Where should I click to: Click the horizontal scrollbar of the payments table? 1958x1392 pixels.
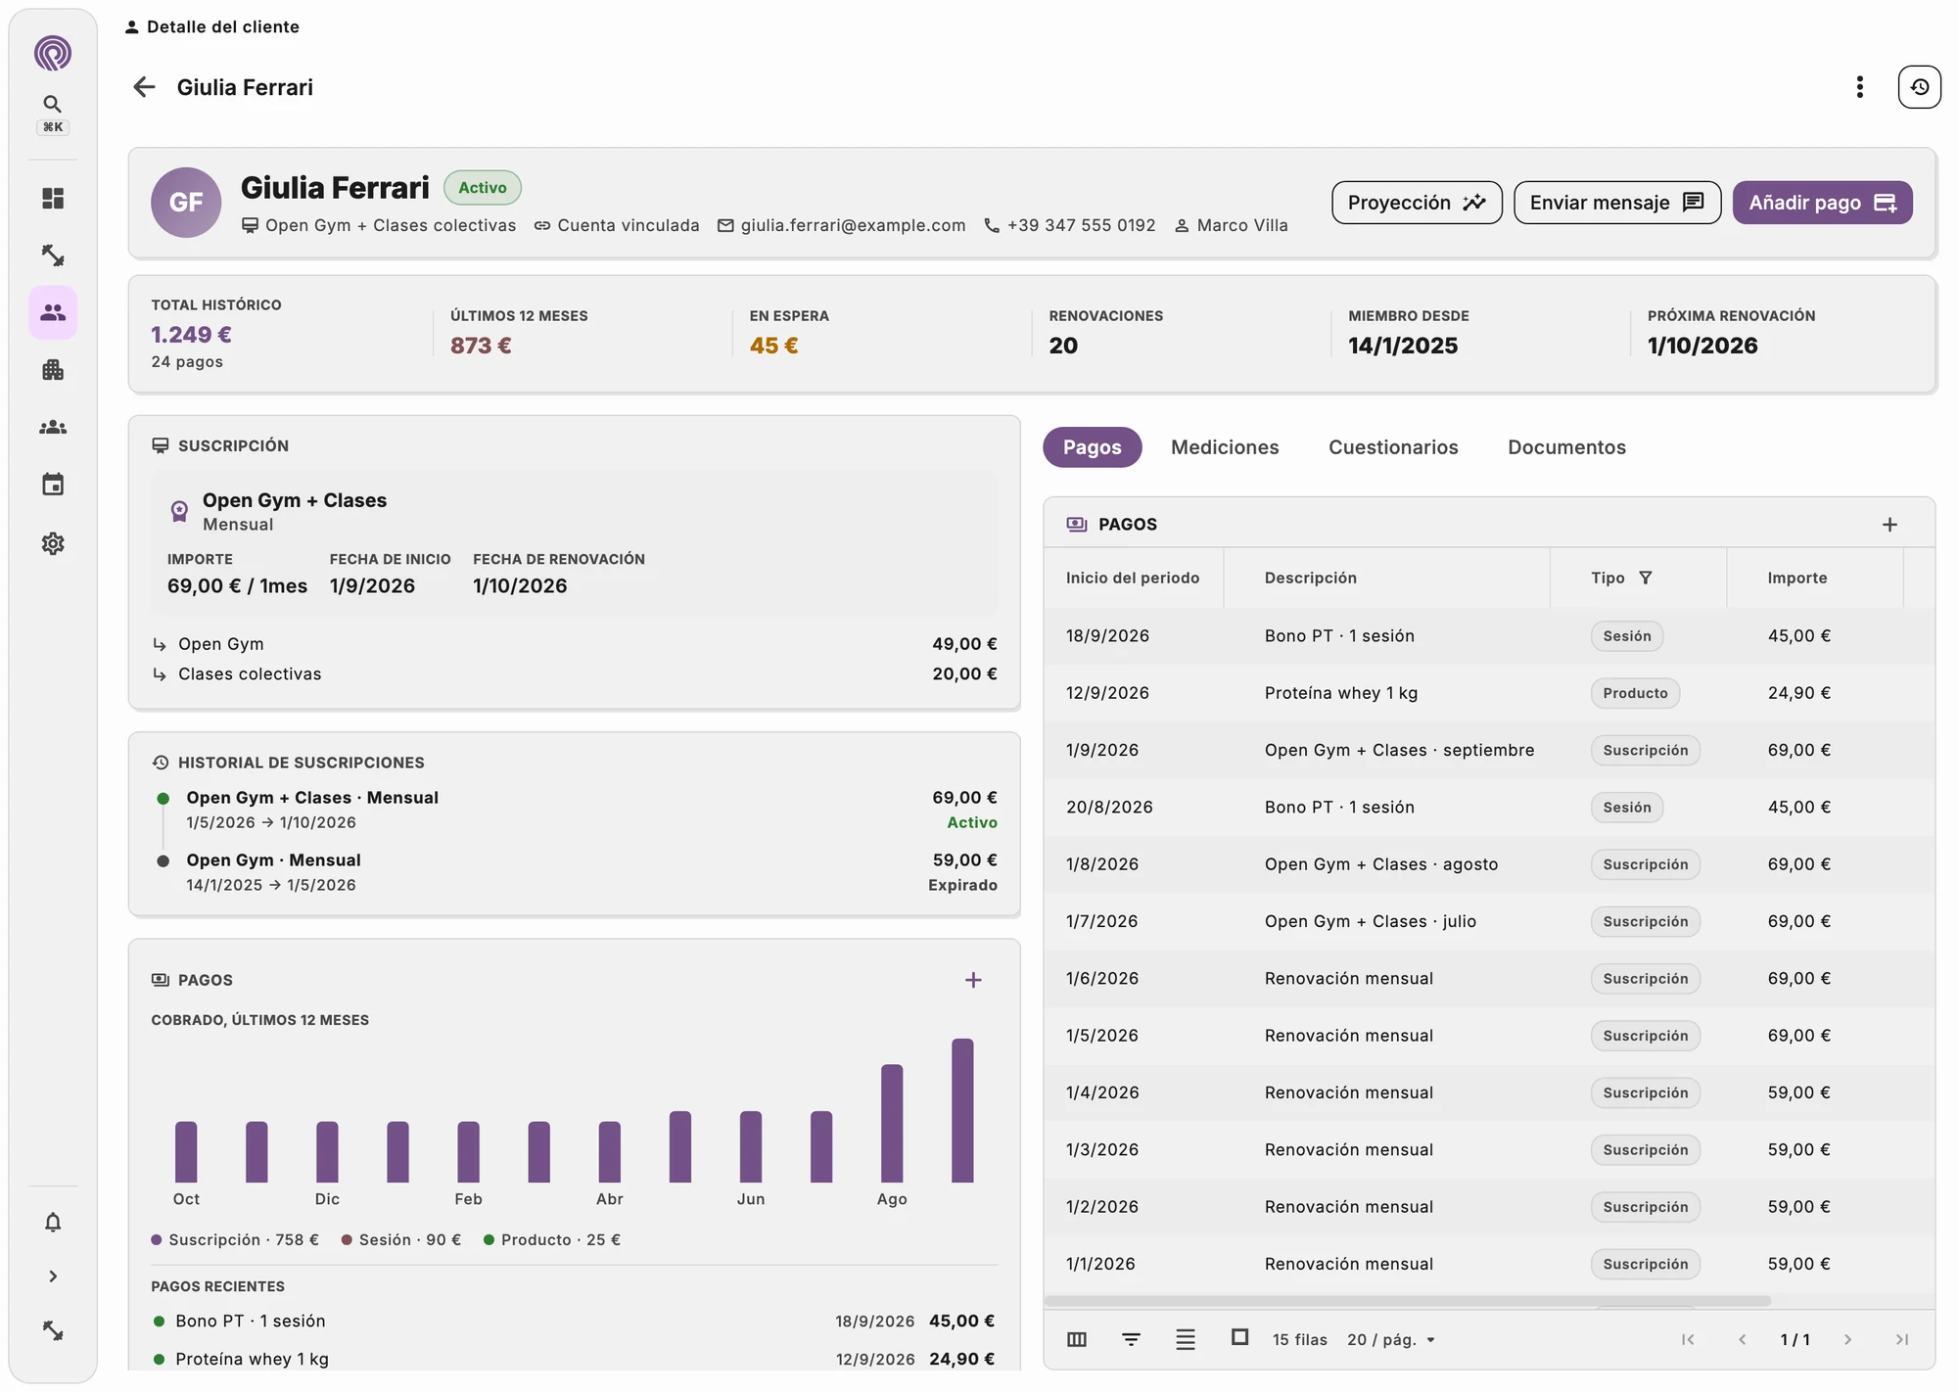click(1408, 1301)
